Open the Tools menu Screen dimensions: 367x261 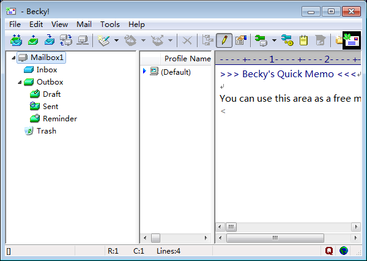point(110,25)
